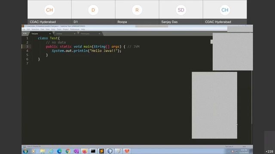Open Microsoft Edge from the taskbar

pos(59,151)
